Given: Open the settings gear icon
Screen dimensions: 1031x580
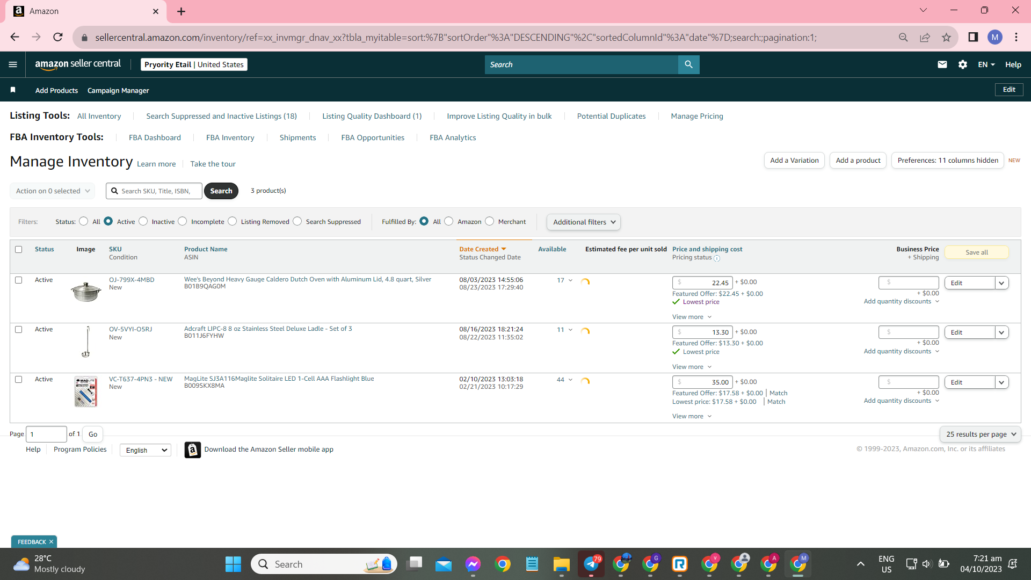Looking at the screenshot, I should 963,64.
